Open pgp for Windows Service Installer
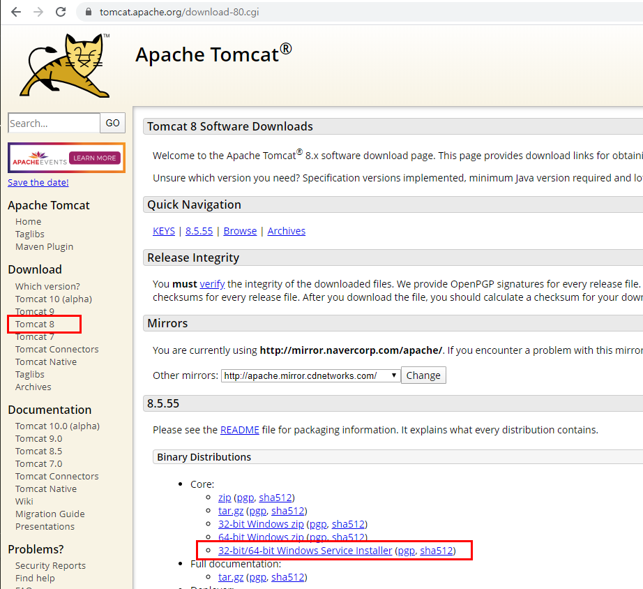Screen dimensions: 643x589 pos(407,551)
